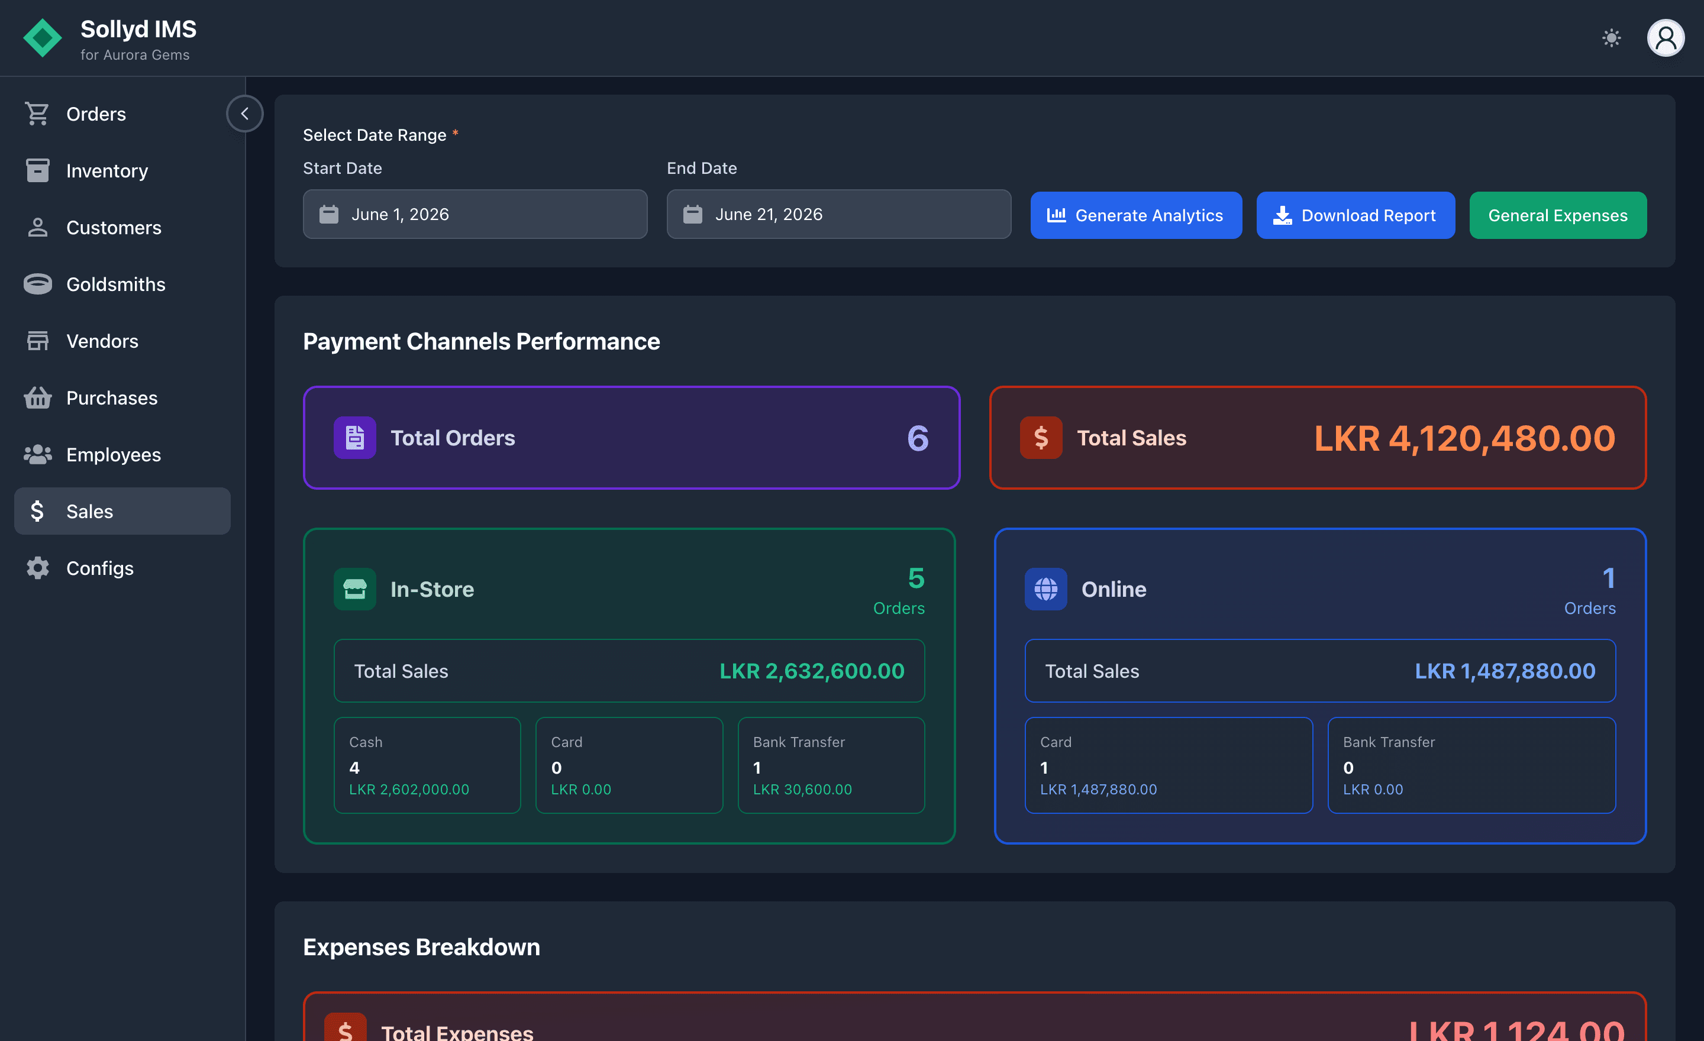Click the Download Report button
The width and height of the screenshot is (1704, 1041).
click(1356, 215)
